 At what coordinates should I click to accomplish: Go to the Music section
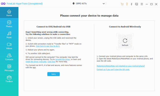coord(9,35)
